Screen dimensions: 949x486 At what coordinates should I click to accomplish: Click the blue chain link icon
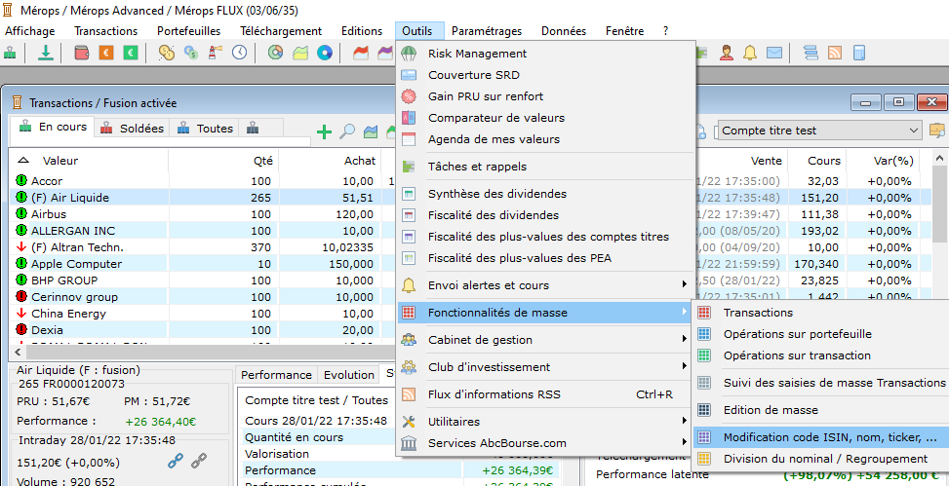tap(176, 462)
